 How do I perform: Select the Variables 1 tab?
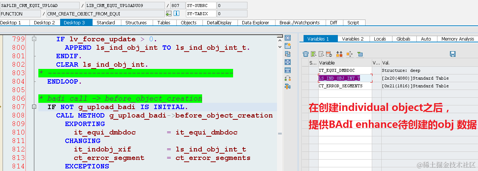(321, 39)
